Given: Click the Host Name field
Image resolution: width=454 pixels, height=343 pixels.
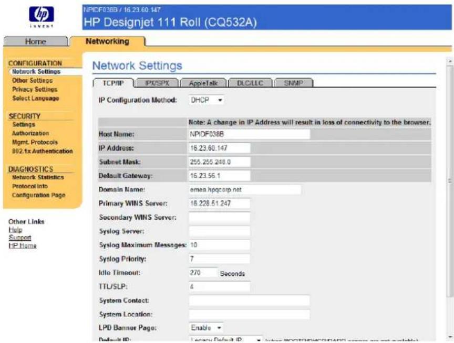Looking at the screenshot, I should (249, 134).
